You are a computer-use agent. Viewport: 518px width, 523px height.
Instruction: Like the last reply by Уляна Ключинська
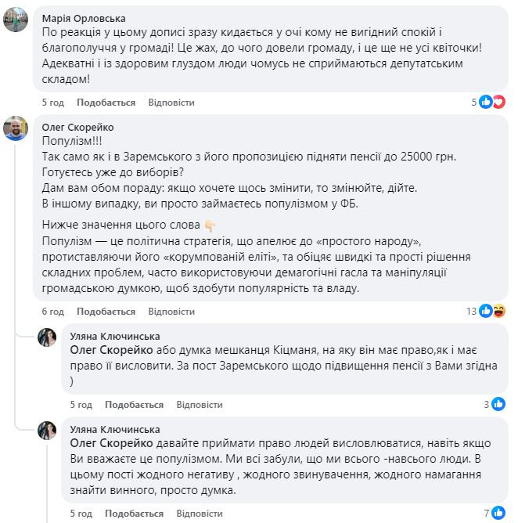134,514
